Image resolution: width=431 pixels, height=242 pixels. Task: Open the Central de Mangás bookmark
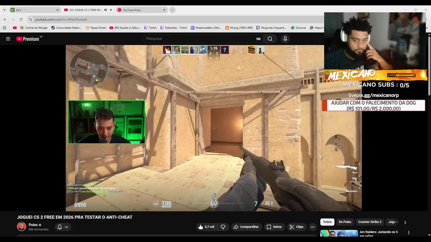(x=34, y=28)
